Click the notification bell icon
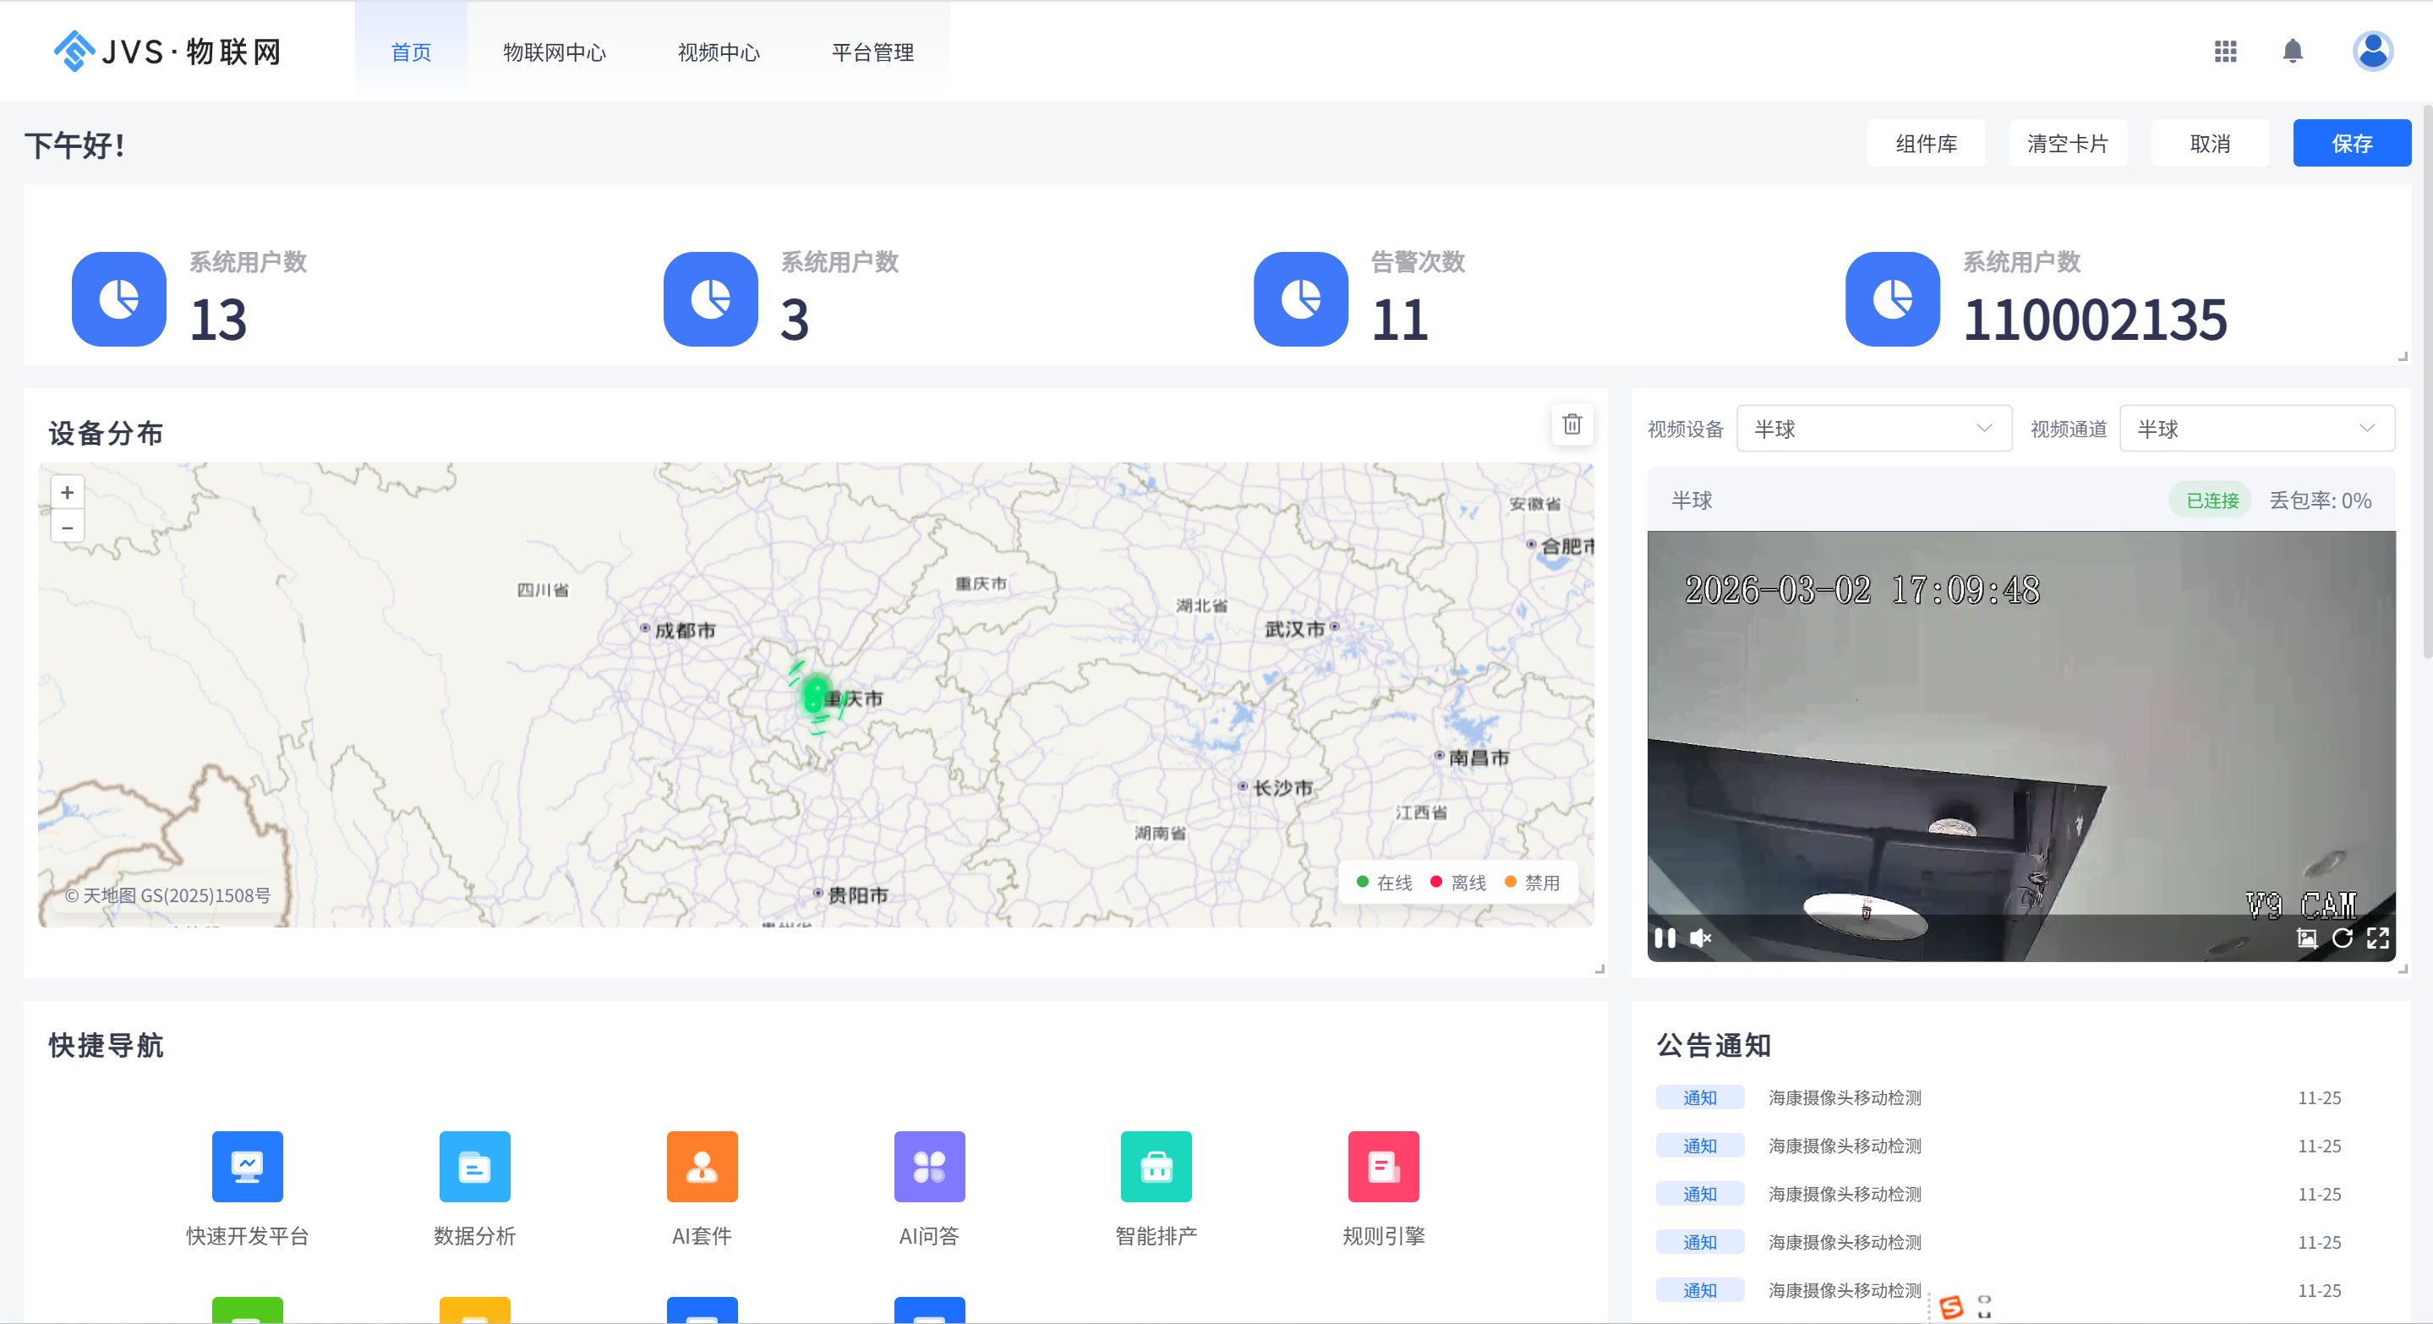 pyautogui.click(x=2293, y=51)
